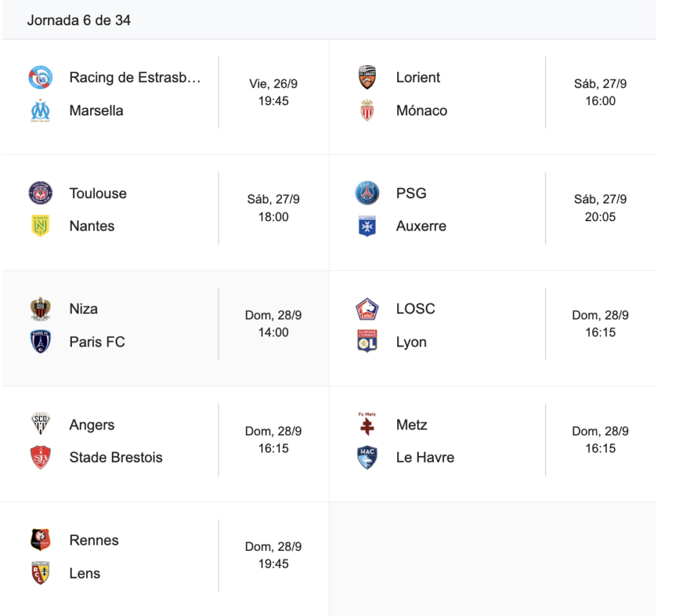Click the Metz cross crest

367,425
